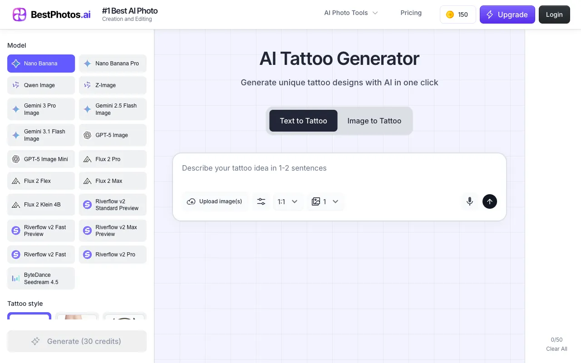Click the Flux 2 Pro triangle icon

click(x=88, y=159)
